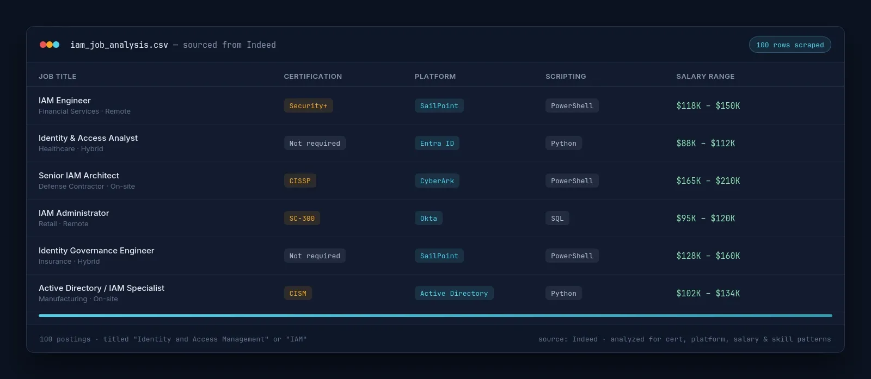Click 'Not required' in Identity Governance Engineer row
Image resolution: width=871 pixels, height=379 pixels.
315,256
